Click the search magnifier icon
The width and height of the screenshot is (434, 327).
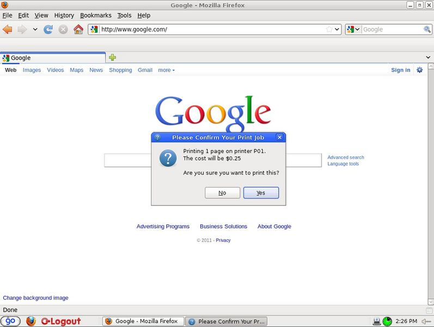click(427, 29)
